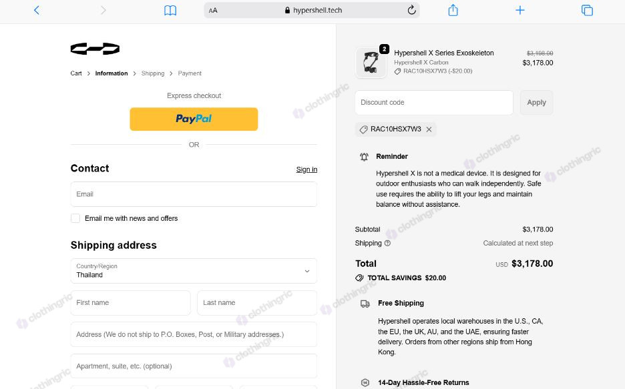
Task: Click the 'Free Shipping' heading
Action: click(x=401, y=303)
